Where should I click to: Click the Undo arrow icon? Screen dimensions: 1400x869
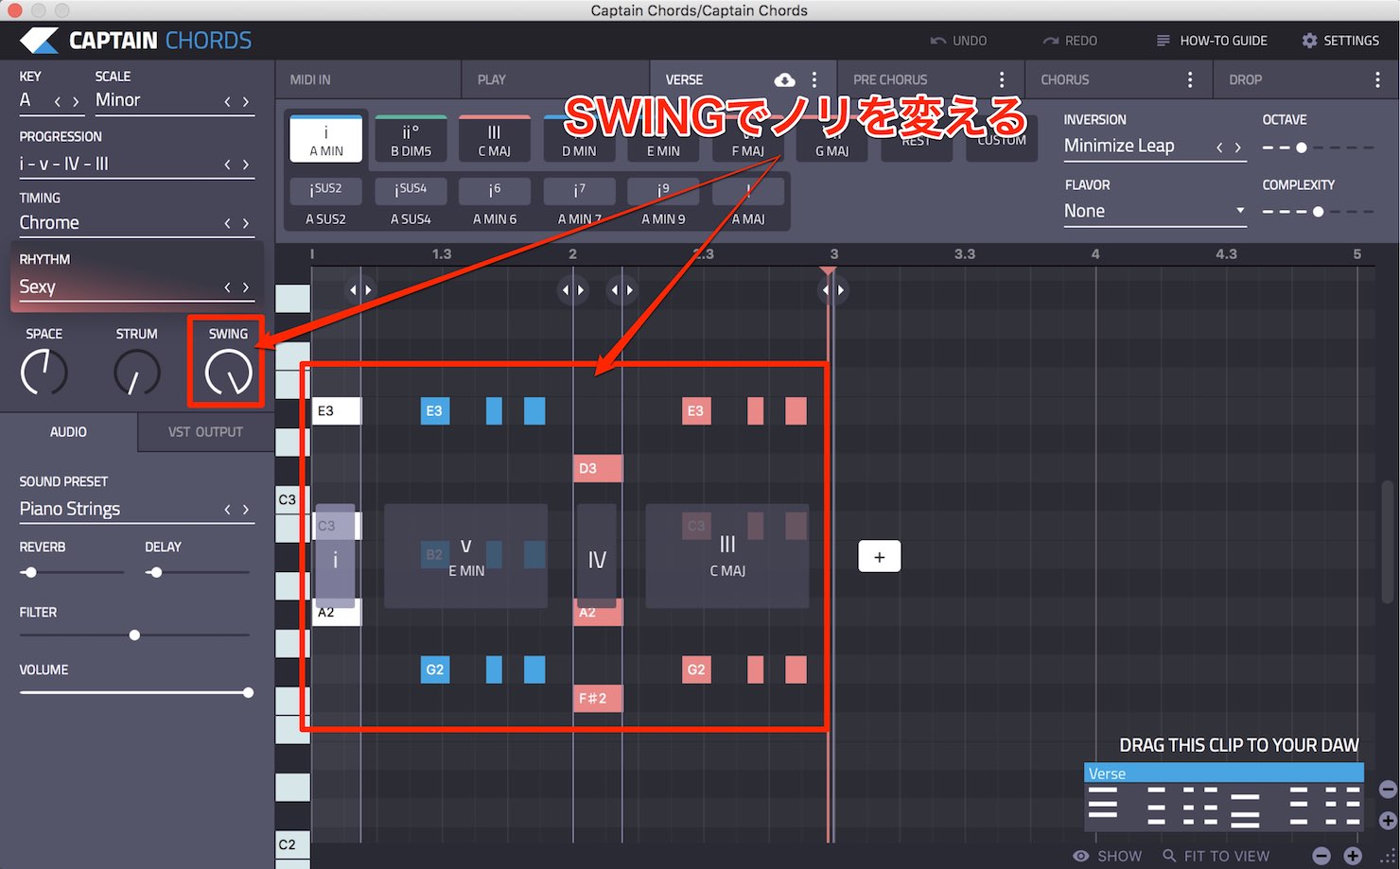pos(937,41)
